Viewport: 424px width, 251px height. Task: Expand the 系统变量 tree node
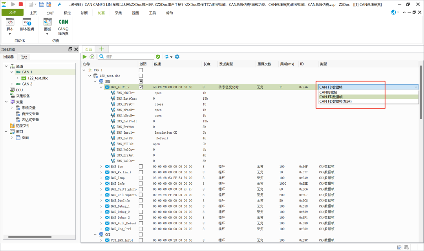(x=12, y=107)
